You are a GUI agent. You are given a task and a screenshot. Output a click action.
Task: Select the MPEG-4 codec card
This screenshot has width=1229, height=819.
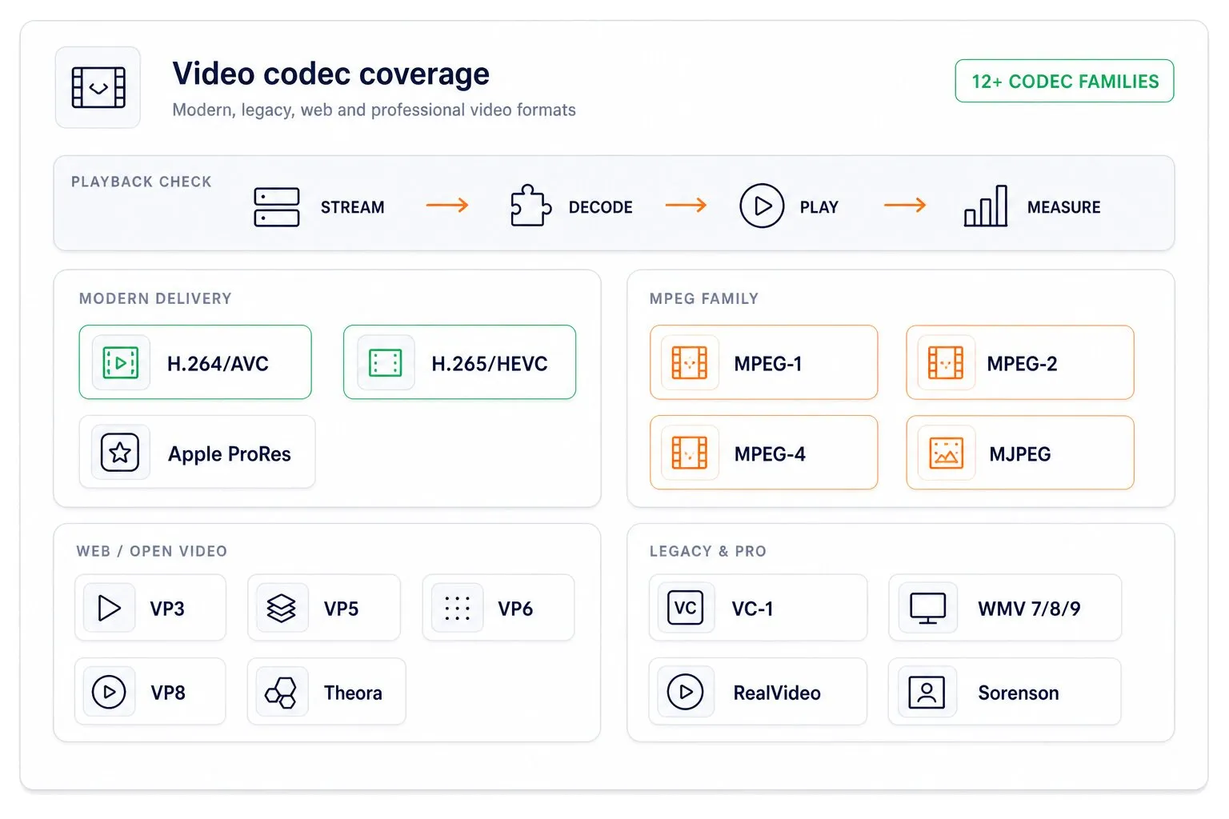click(764, 453)
